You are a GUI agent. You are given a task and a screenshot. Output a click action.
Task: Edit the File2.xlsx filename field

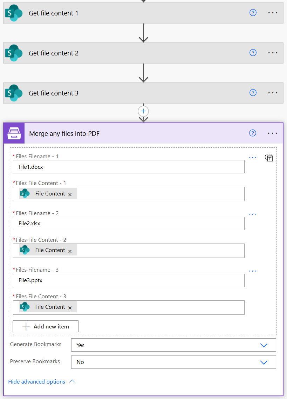tap(129, 224)
